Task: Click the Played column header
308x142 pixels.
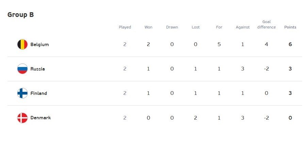Action: pyautogui.click(x=125, y=27)
